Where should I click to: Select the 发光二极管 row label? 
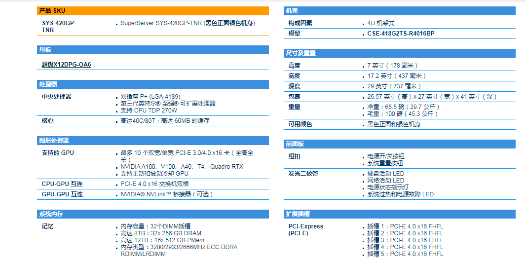pos(303,174)
